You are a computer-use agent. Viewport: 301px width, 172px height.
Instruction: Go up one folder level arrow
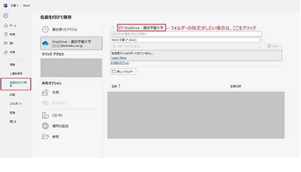(113, 27)
